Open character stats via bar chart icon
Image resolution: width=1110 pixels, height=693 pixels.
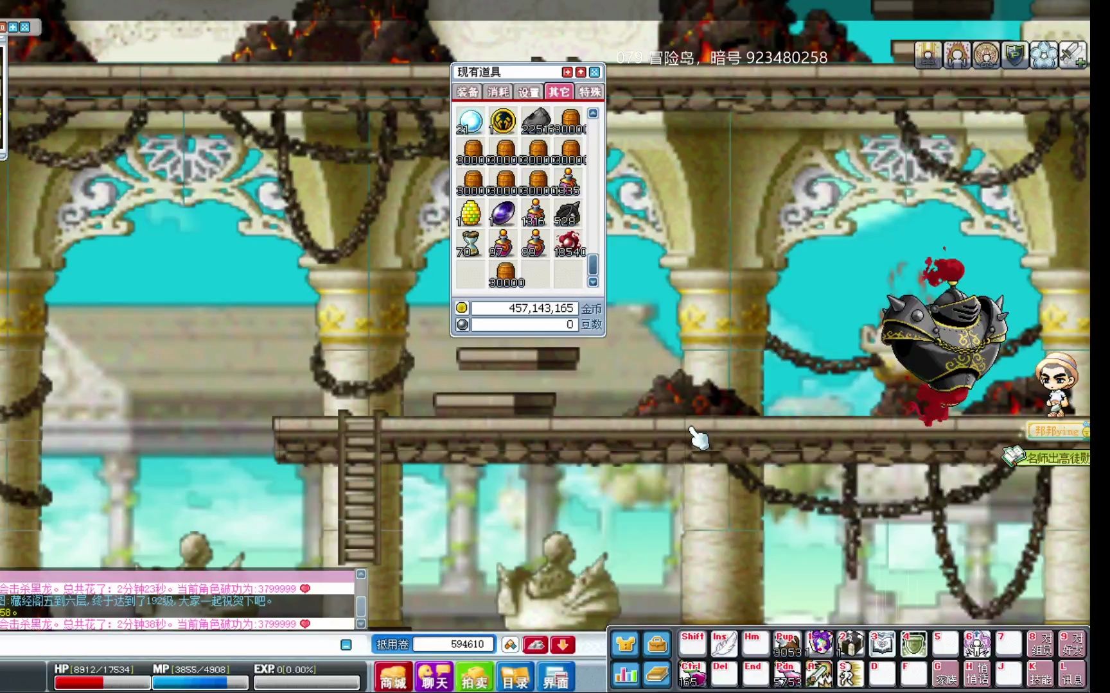pyautogui.click(x=625, y=674)
